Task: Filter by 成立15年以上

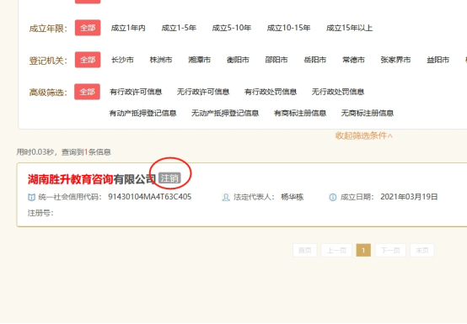Action: 349,28
